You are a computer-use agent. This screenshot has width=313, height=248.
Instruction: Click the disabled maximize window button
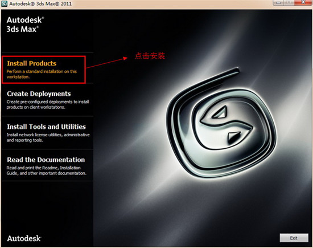coord(289,3)
